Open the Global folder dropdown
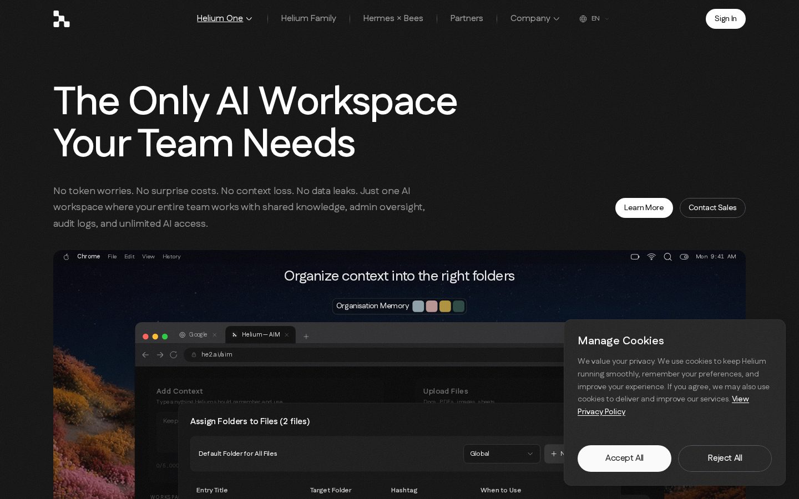799x499 pixels. [x=502, y=454]
